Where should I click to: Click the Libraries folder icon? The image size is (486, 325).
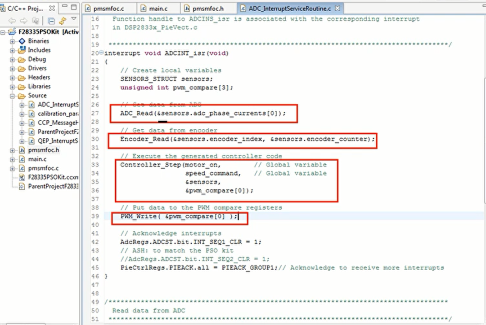pos(22,87)
